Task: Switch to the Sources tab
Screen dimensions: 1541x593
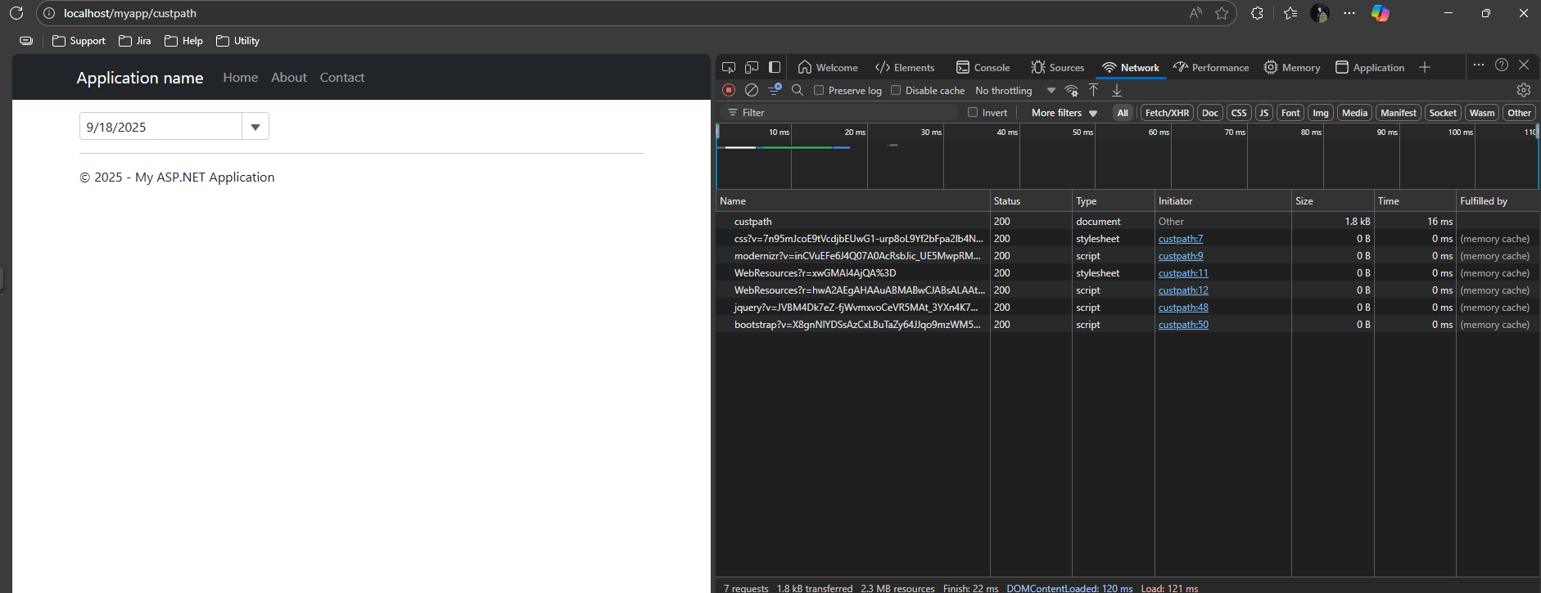Action: pos(1057,67)
